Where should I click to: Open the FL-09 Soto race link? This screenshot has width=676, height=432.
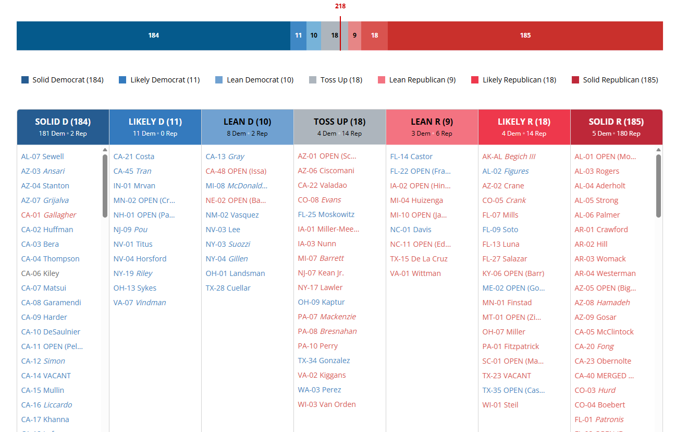500,230
